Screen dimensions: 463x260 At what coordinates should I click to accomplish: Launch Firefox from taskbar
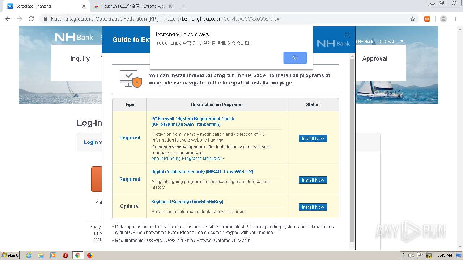90,255
